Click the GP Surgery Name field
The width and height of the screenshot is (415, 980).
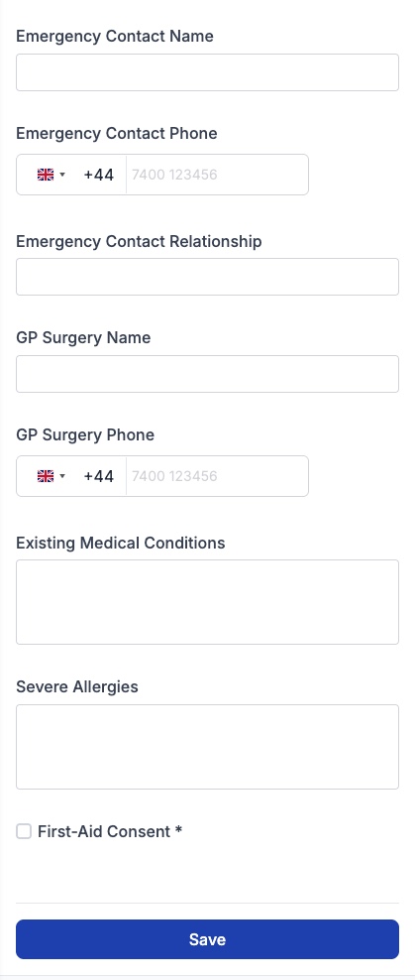[207, 374]
